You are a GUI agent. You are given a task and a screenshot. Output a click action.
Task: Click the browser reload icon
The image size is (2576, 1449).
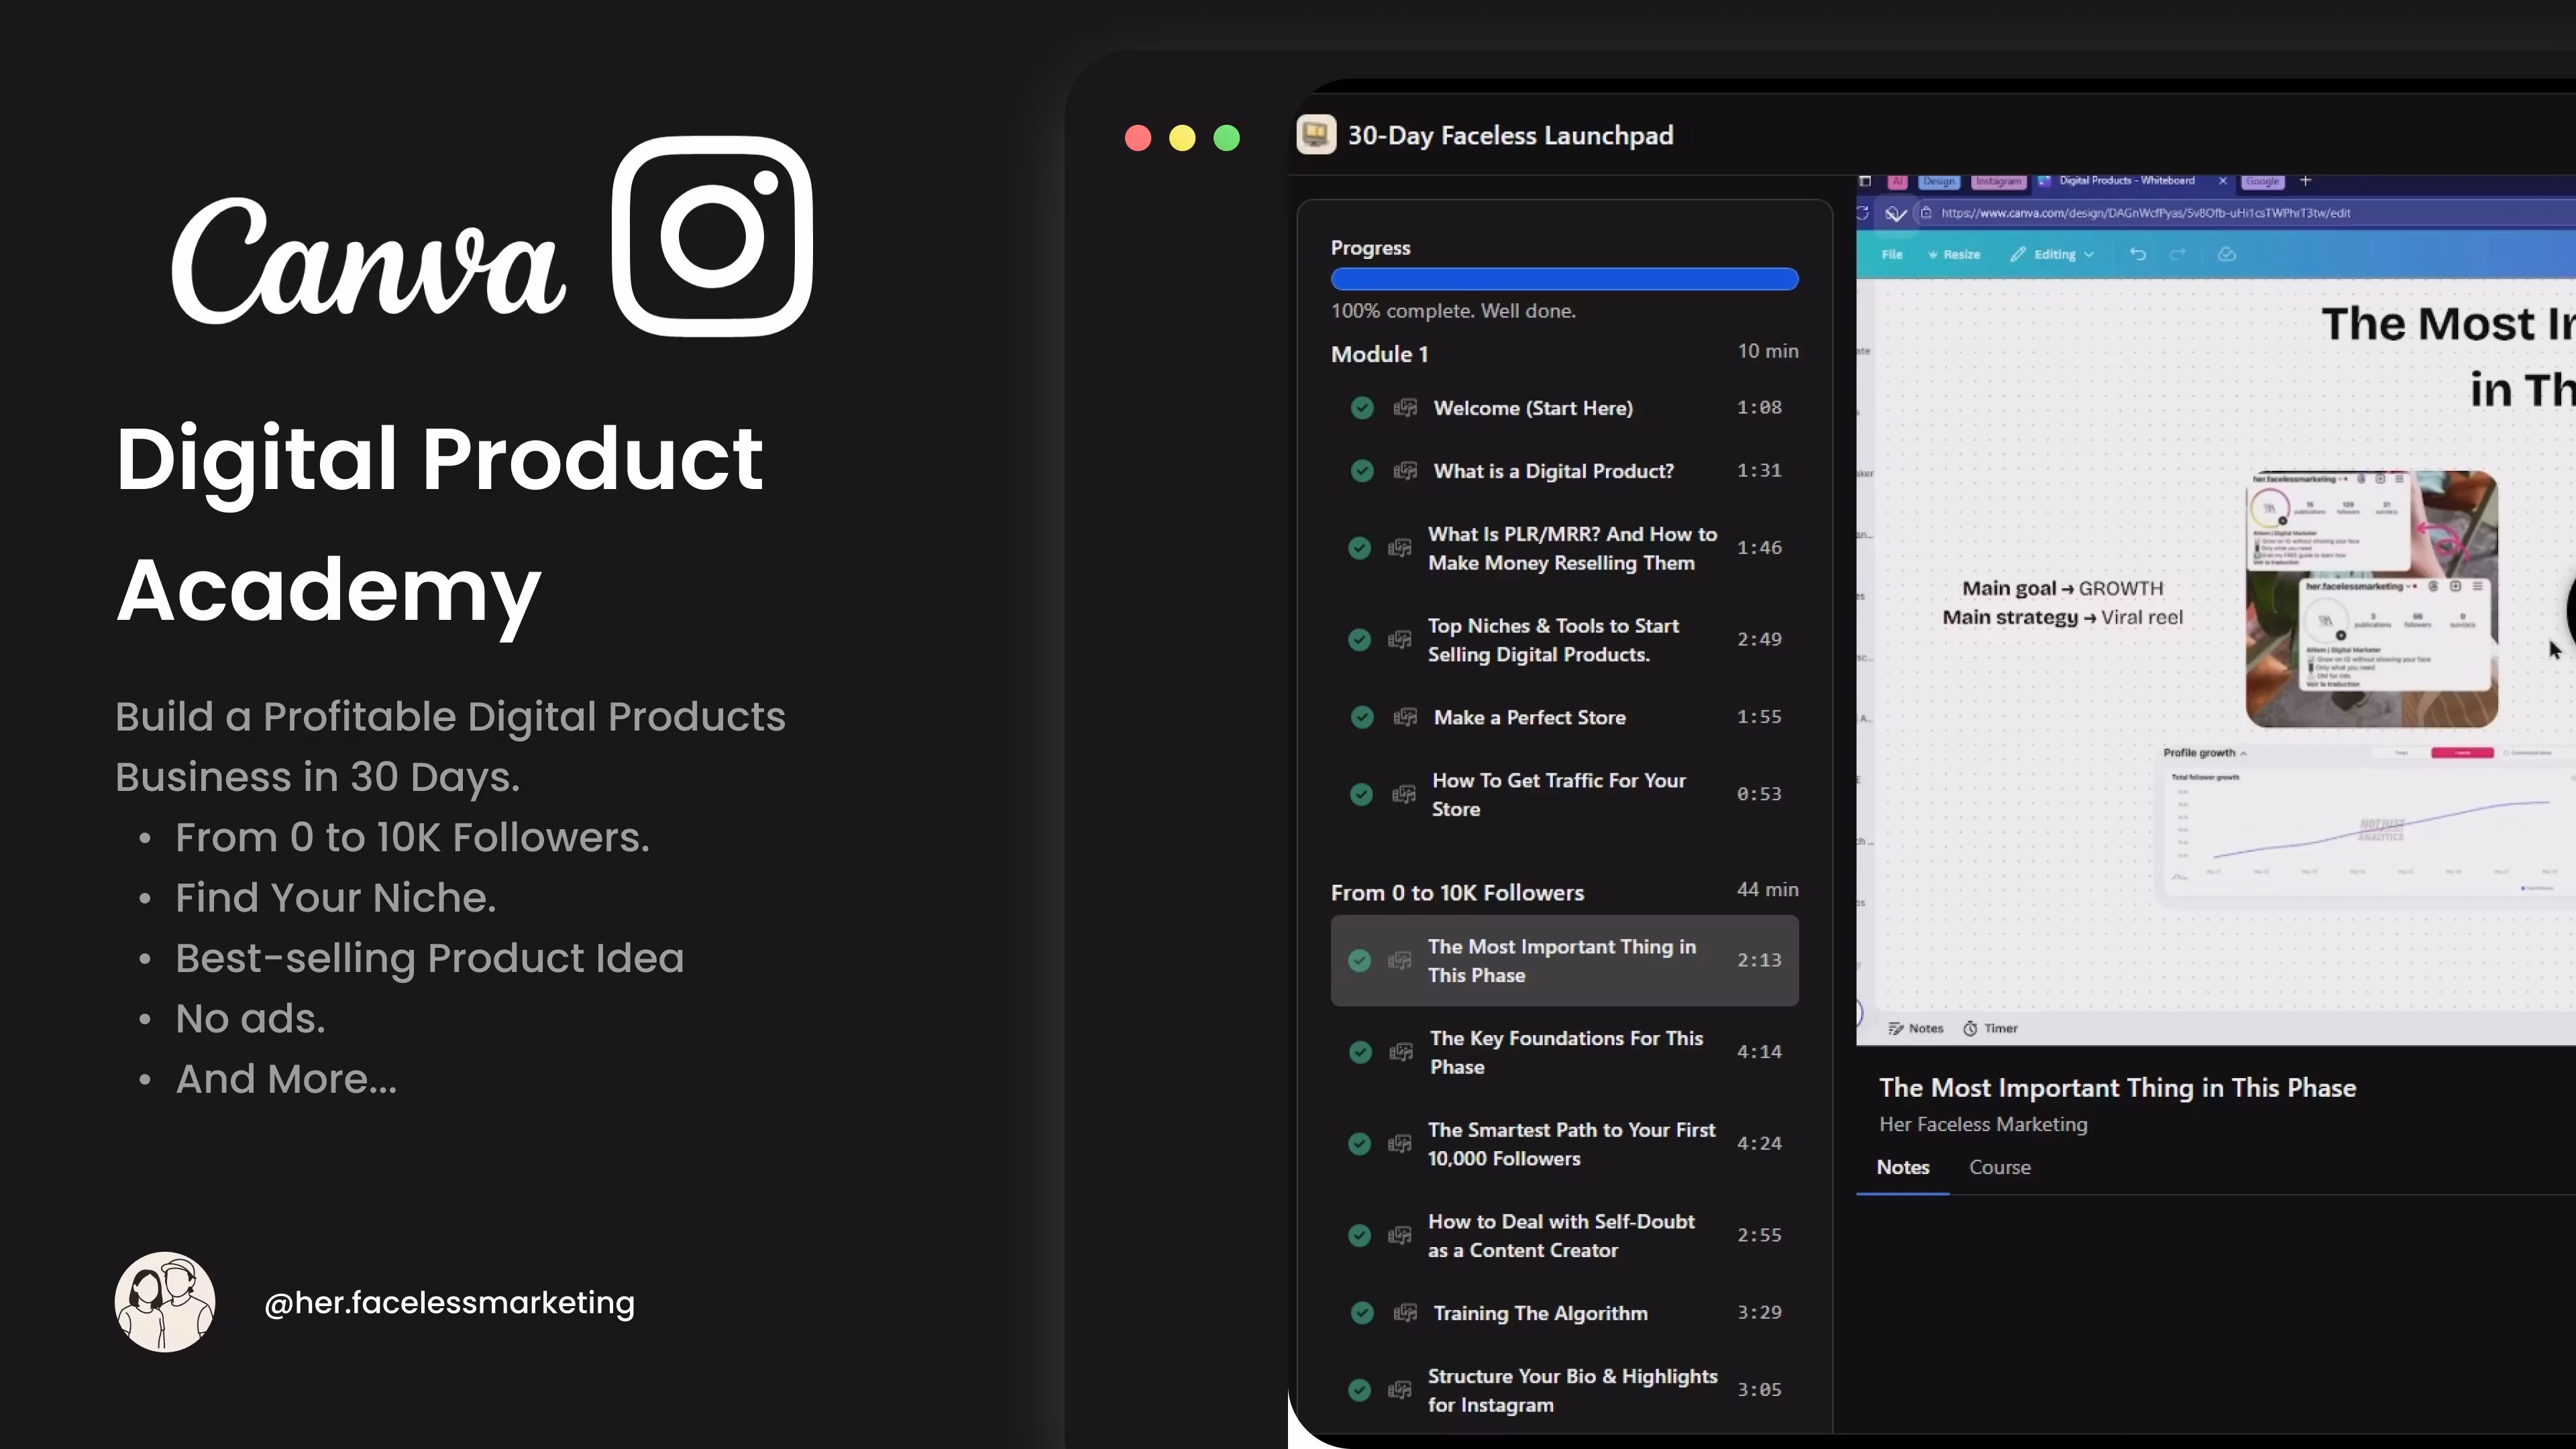coord(1862,213)
